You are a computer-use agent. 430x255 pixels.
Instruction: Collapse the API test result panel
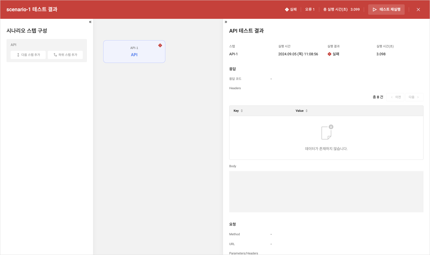(x=226, y=22)
